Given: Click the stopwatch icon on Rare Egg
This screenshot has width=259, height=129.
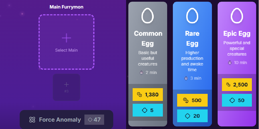Looking at the screenshot, I should coord(186,78).
